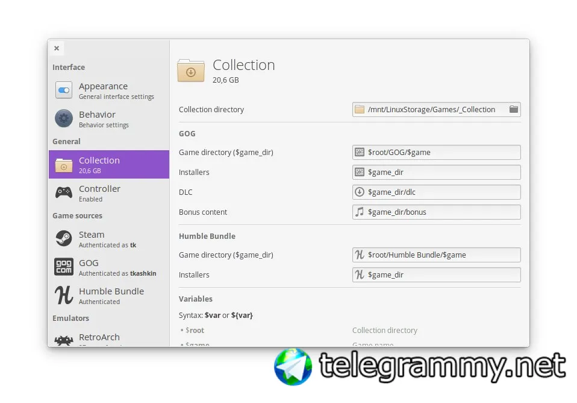Click the GOG section heading in main panel

[x=187, y=134]
